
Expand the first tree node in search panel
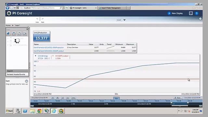8,38
